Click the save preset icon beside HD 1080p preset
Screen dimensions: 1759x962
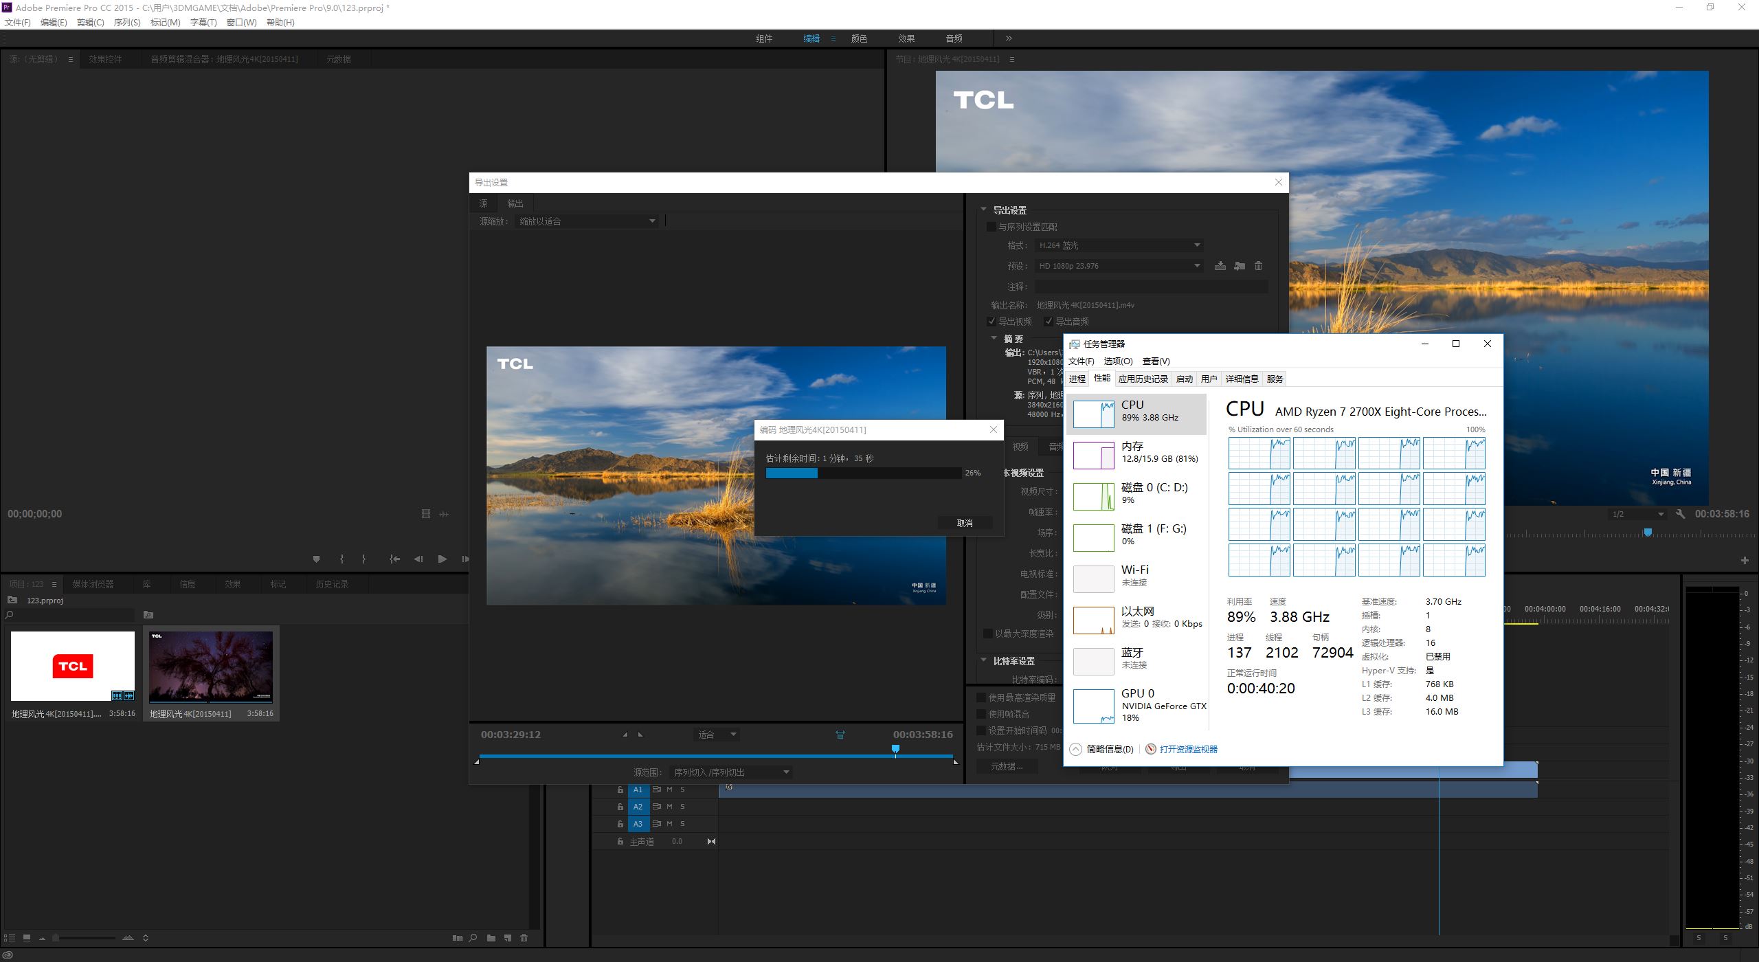coord(1220,266)
